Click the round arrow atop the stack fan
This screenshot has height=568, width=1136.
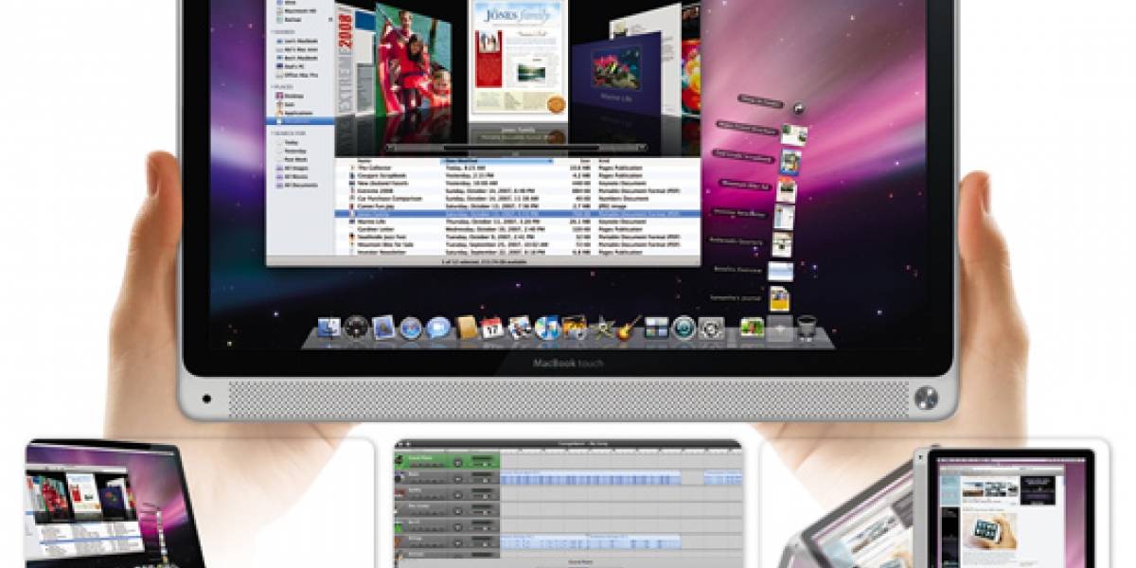point(798,108)
